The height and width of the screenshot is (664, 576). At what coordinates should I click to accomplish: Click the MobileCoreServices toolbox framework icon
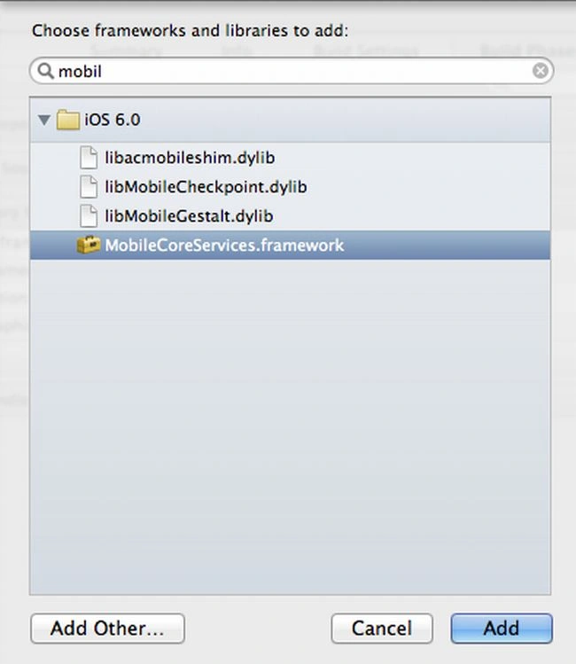[89, 245]
